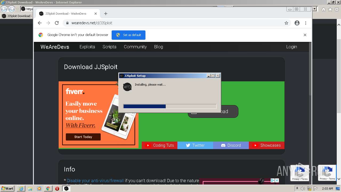Image resolution: width=341 pixels, height=192 pixels.
Task: Click Show desktop at taskbar end
Action: [x=338, y=189]
